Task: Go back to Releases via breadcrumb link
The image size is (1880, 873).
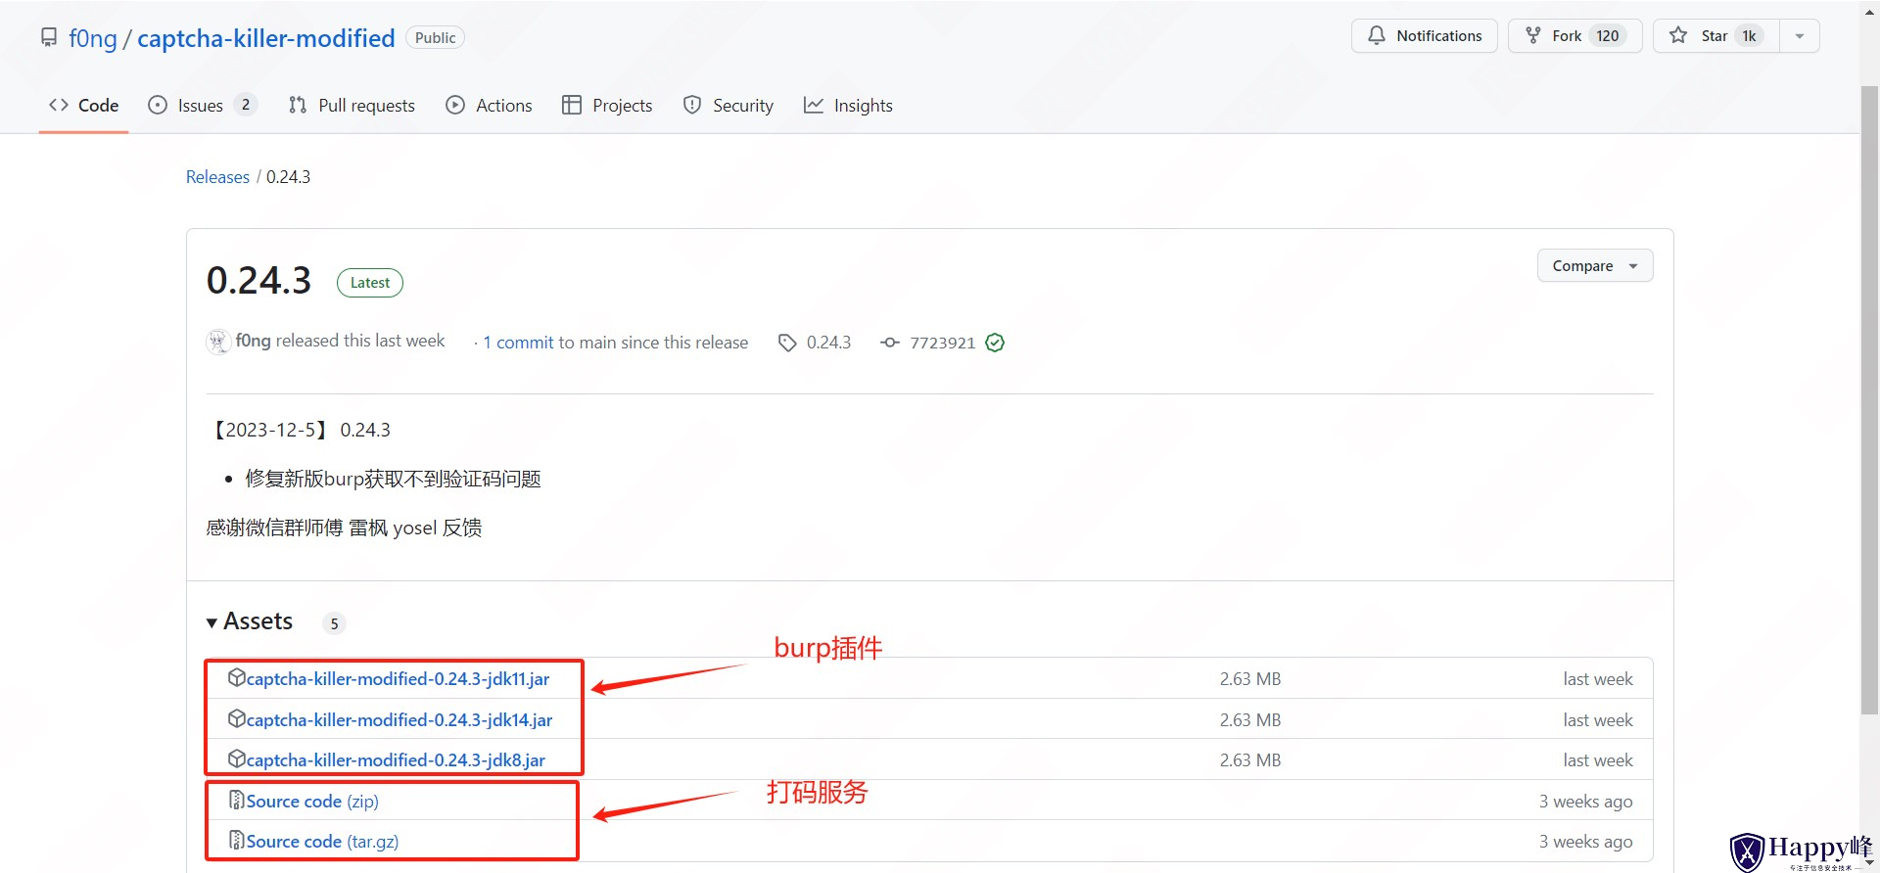Action: pos(217,176)
